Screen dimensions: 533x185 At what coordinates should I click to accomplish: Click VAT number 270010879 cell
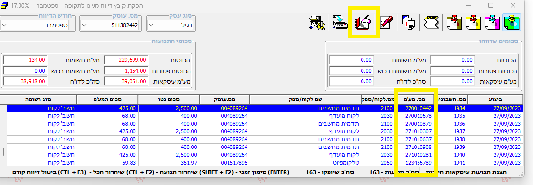tap(417, 124)
